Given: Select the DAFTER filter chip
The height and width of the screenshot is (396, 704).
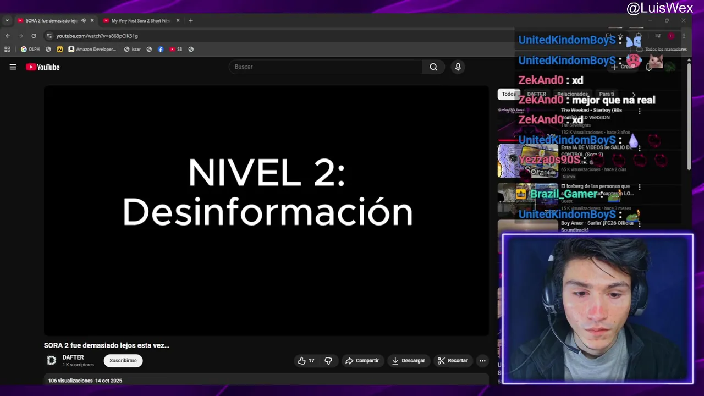Looking at the screenshot, I should [x=536, y=94].
